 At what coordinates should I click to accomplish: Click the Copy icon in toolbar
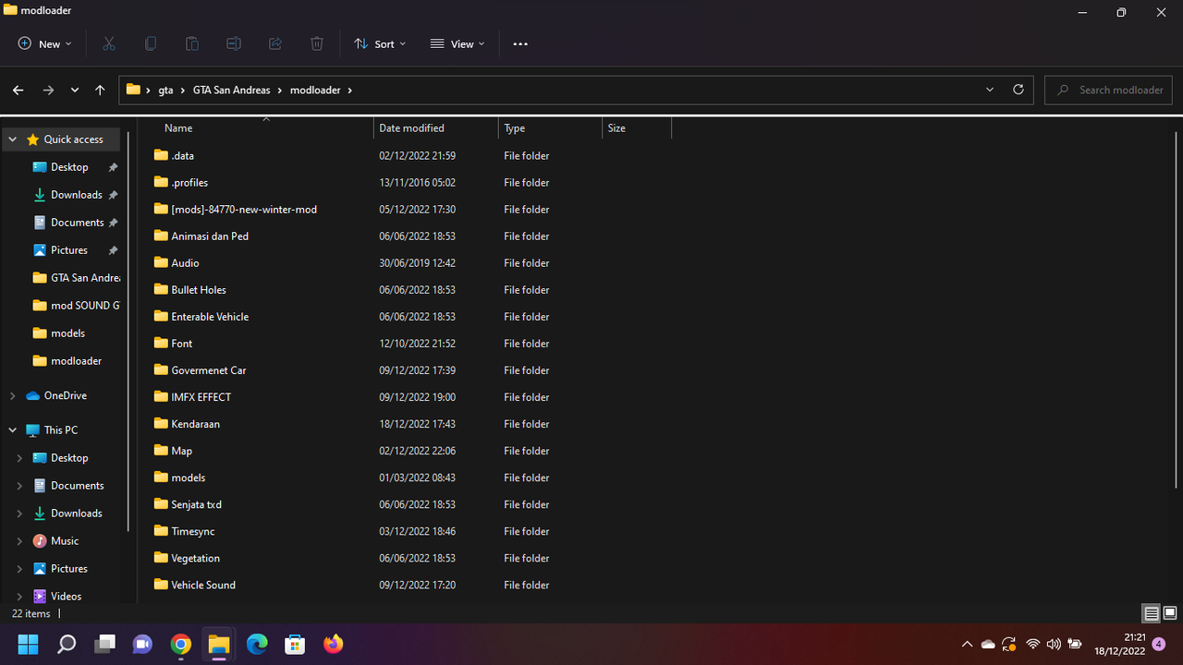click(151, 43)
